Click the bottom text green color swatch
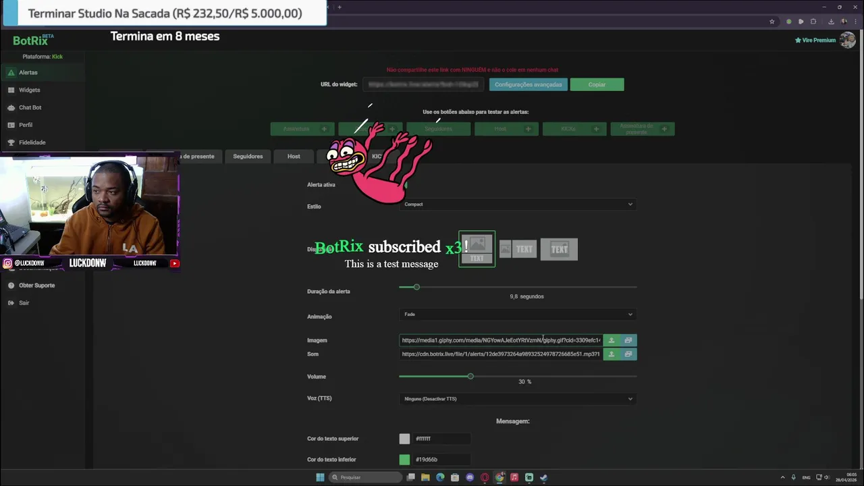Image resolution: width=864 pixels, height=486 pixels. [x=404, y=460]
